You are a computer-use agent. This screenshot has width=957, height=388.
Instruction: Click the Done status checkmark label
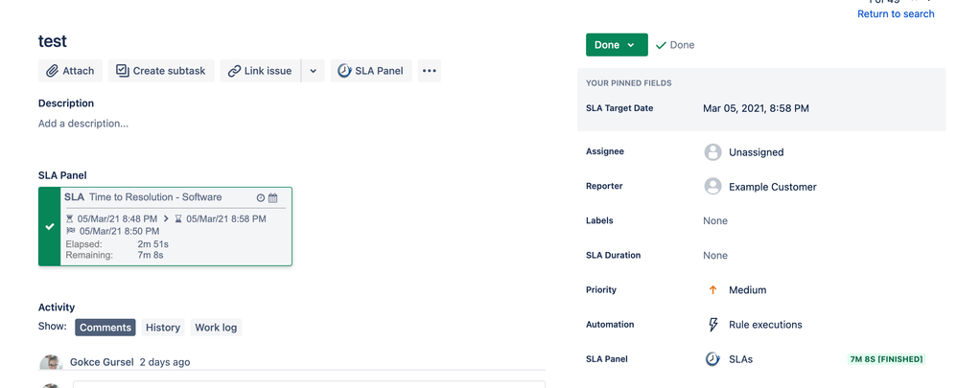675,44
